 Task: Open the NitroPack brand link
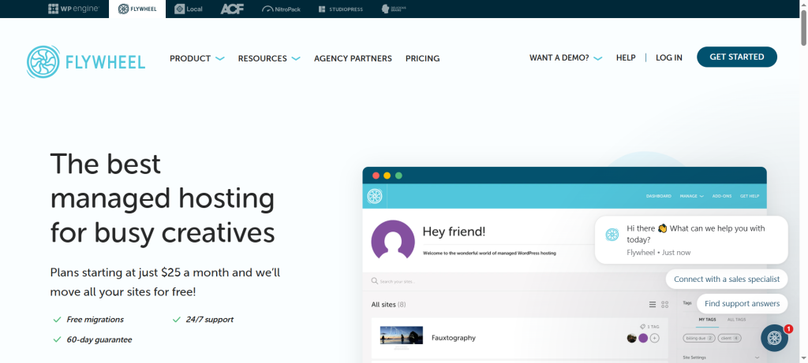[281, 9]
